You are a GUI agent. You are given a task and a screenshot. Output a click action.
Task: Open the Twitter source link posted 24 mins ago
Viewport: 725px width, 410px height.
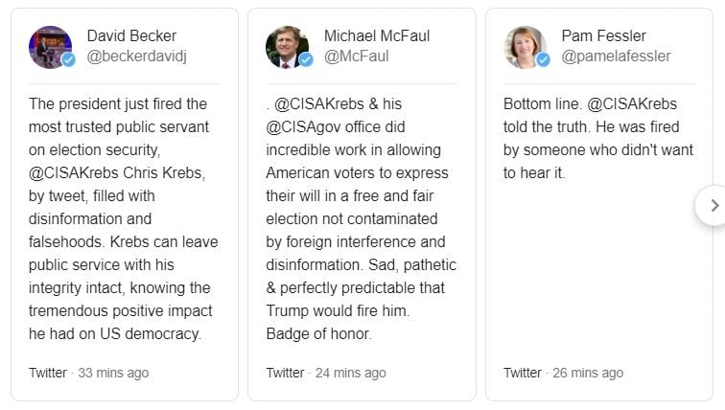tap(285, 373)
